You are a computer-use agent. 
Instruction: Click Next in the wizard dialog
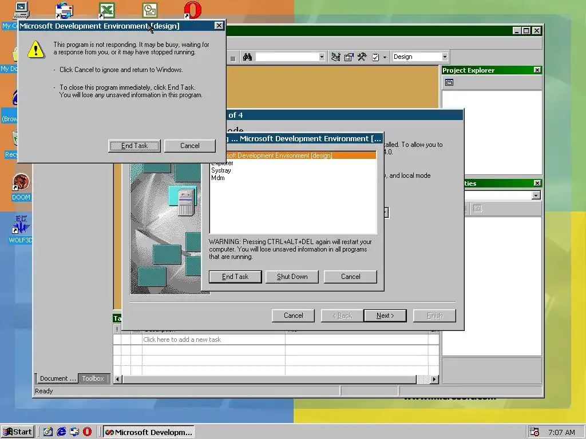tap(385, 316)
